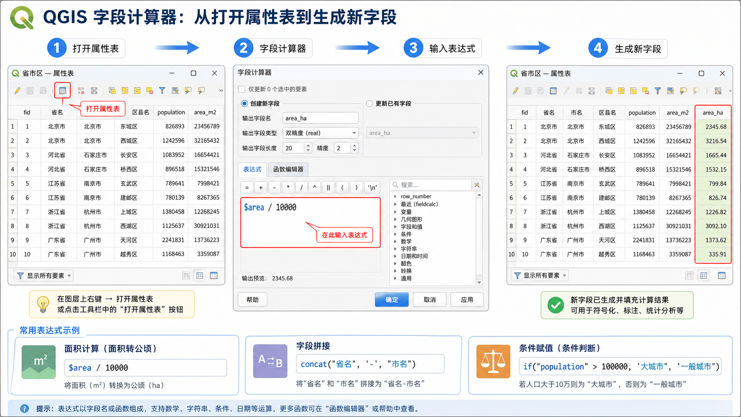Insert the / division operator button
Screen dimensions: 741x417
(301, 187)
